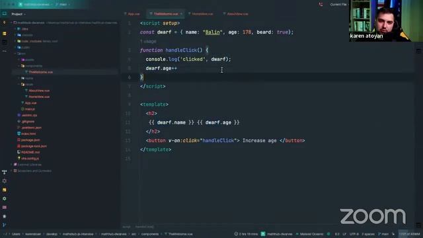Expand the router folder in project tree
423x238 pixels.
tap(19, 78)
